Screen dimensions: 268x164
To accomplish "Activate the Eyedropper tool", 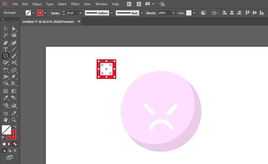I will point(6,98).
